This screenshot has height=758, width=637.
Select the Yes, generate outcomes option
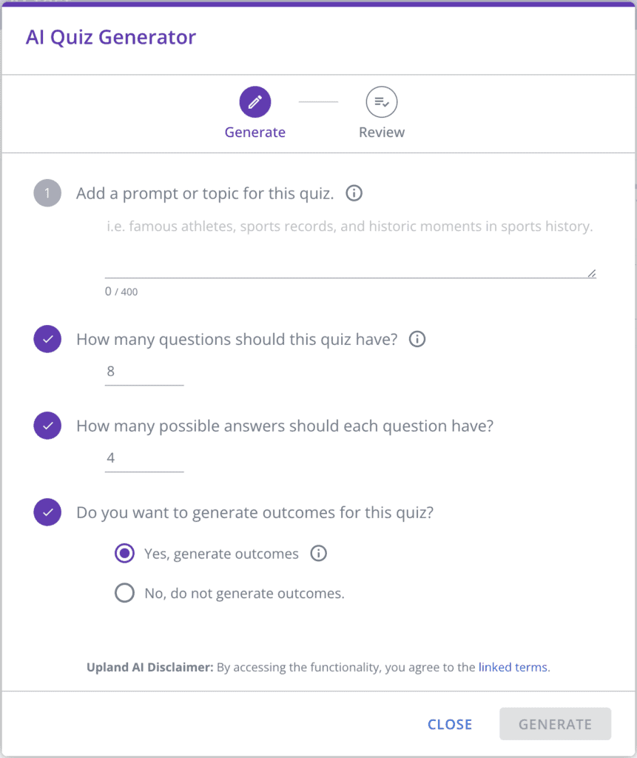tap(124, 554)
